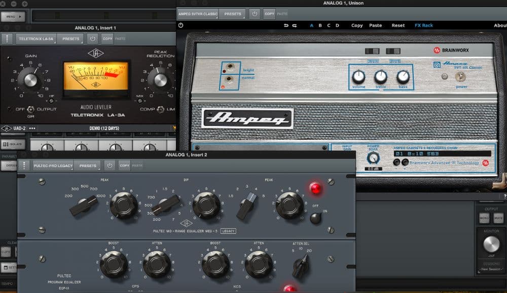Click the EQP-1A ATTEN SEL selector switch
Viewport: 507px width, 293px height.
[x=301, y=266]
